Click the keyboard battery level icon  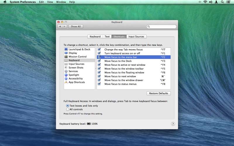coord(89,124)
